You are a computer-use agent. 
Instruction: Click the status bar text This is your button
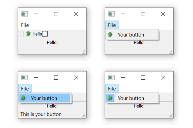tap(41, 114)
